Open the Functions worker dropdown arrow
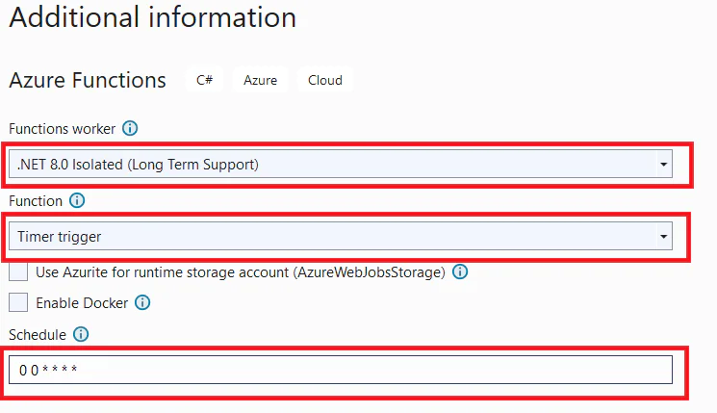Screen dimensions: 717x413 663,164
